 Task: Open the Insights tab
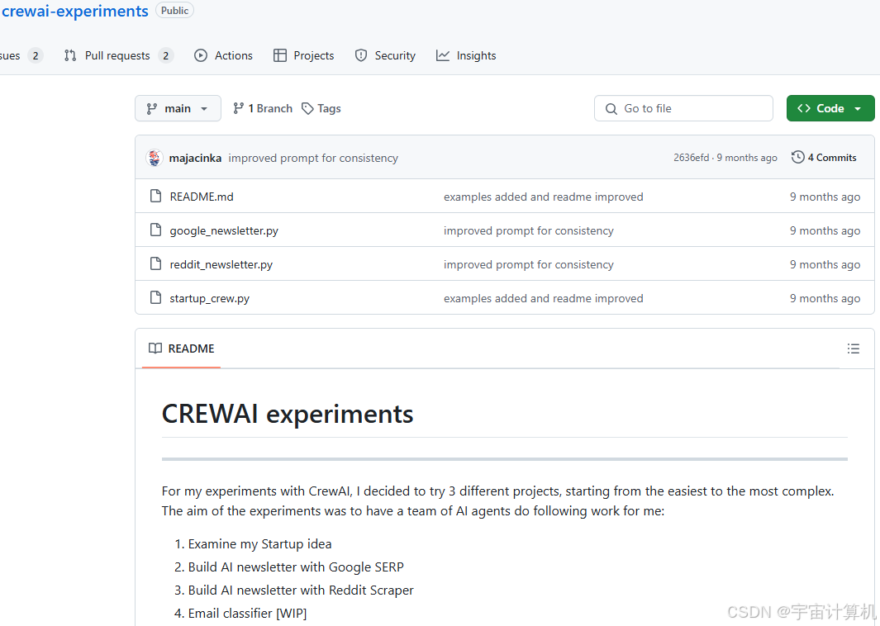pos(466,55)
